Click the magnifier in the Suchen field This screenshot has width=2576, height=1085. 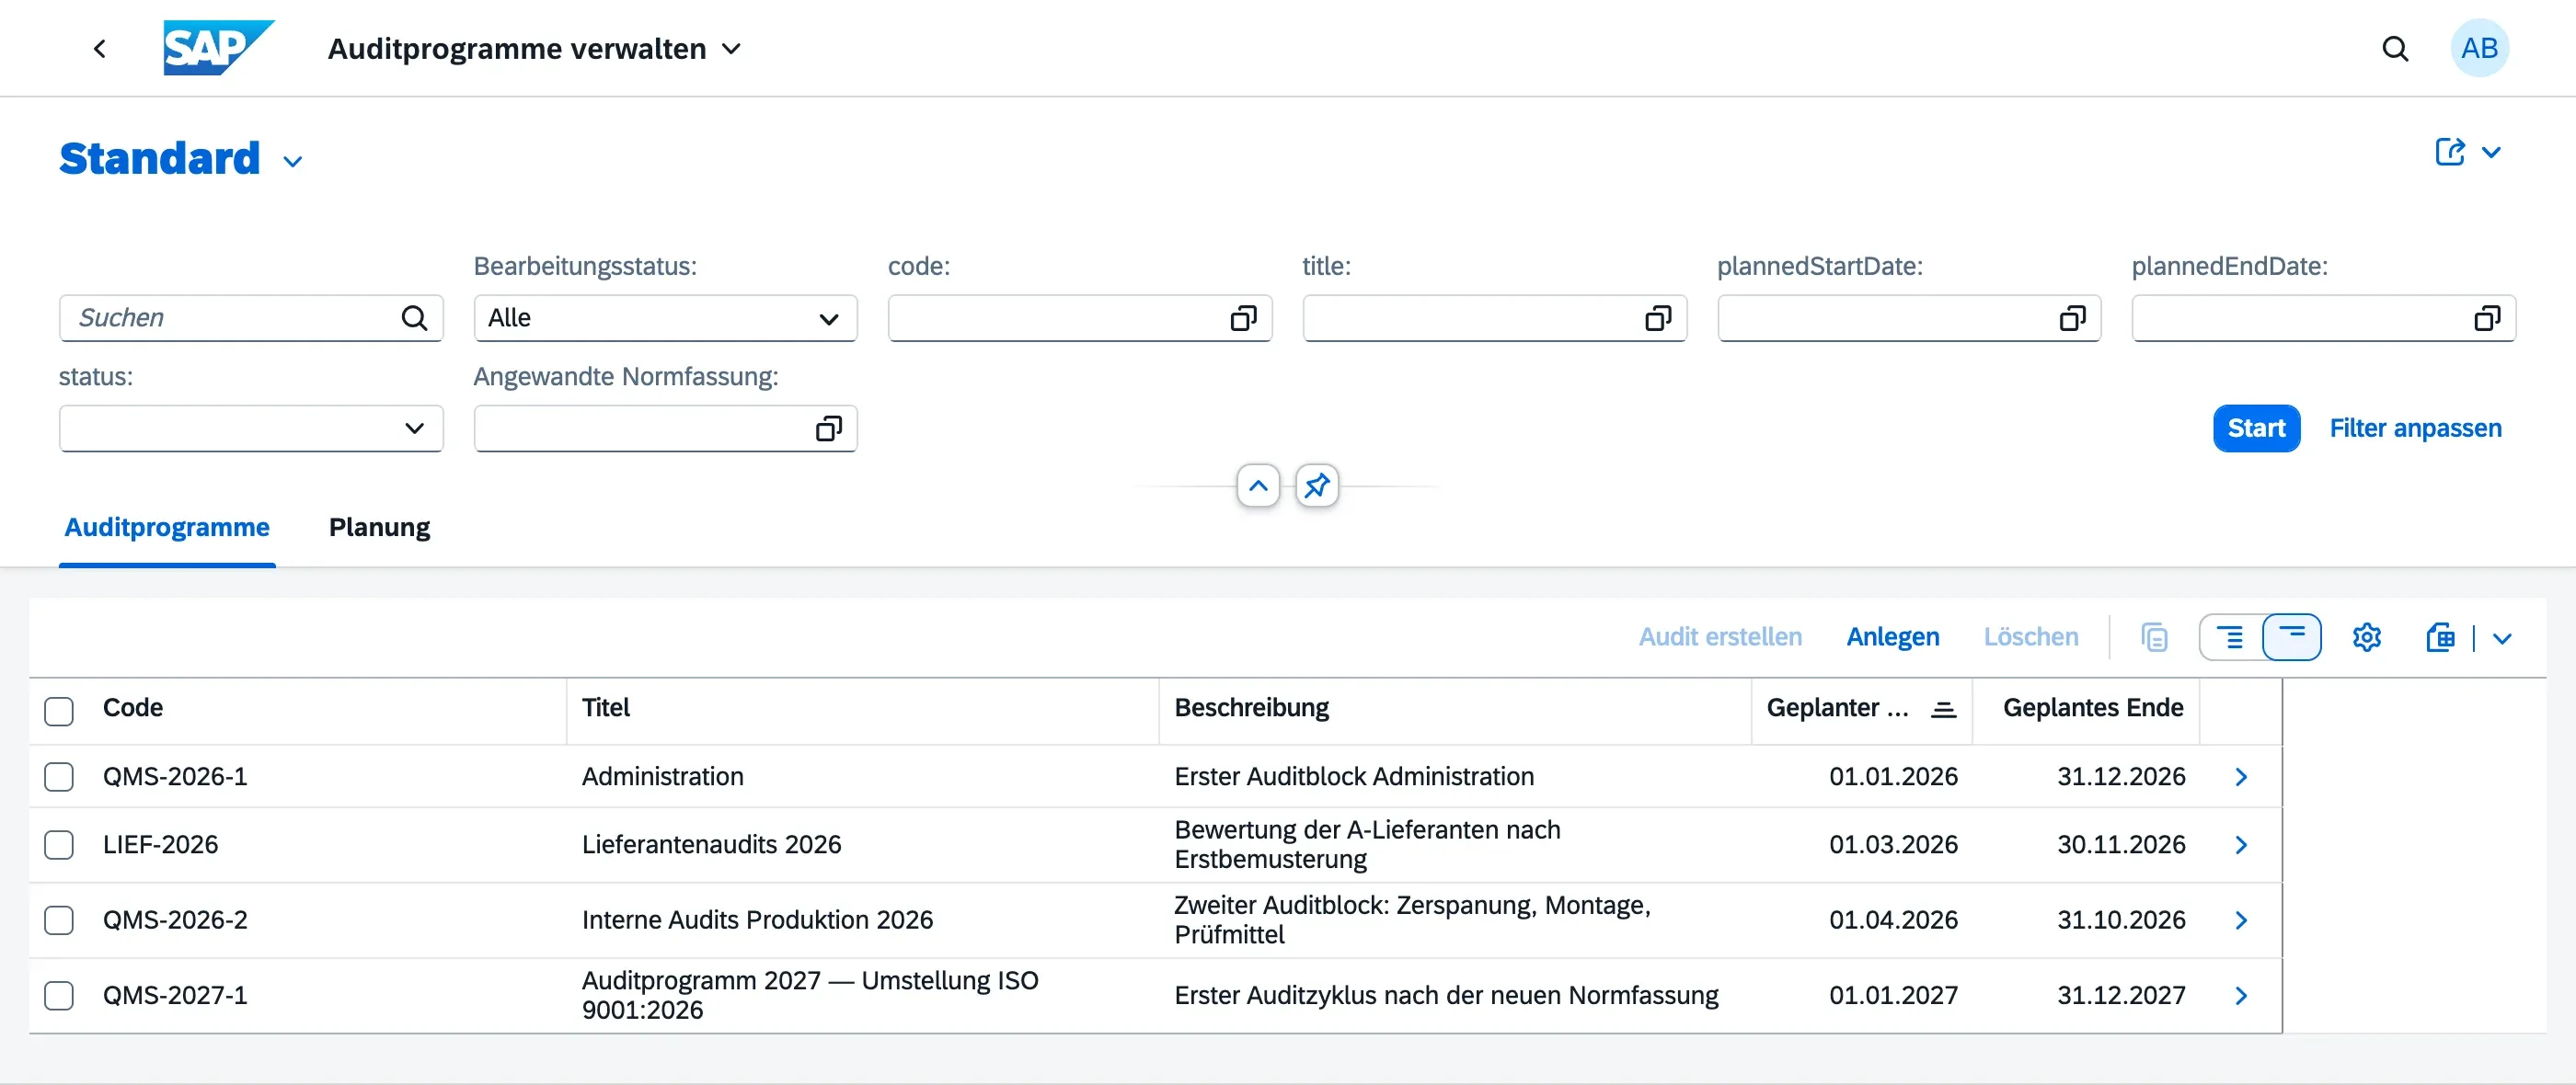click(x=414, y=318)
